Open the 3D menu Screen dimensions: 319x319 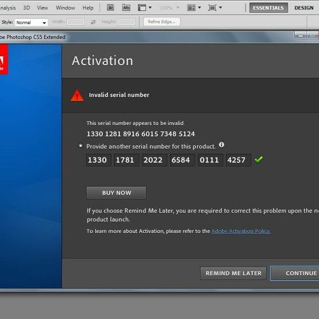27,8
